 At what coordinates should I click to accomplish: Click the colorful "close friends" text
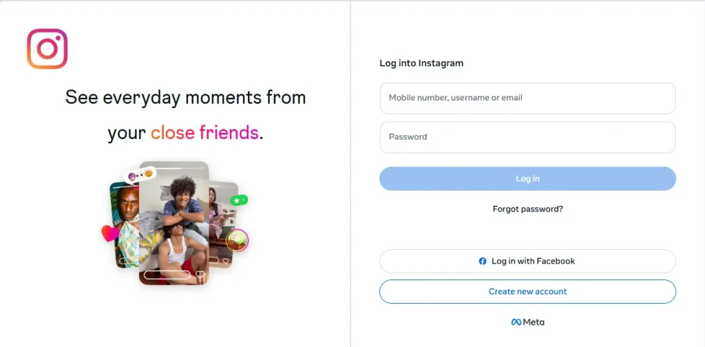204,133
